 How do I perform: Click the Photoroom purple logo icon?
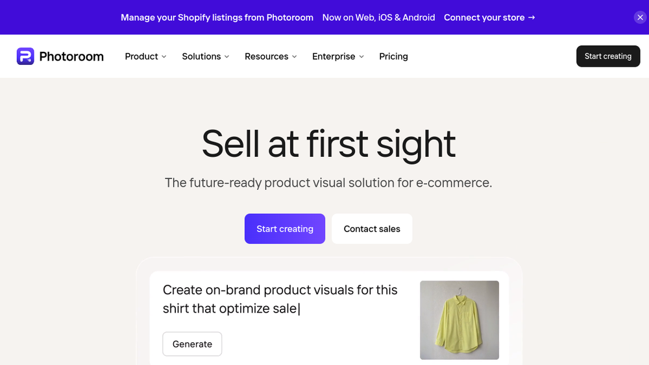(25, 56)
